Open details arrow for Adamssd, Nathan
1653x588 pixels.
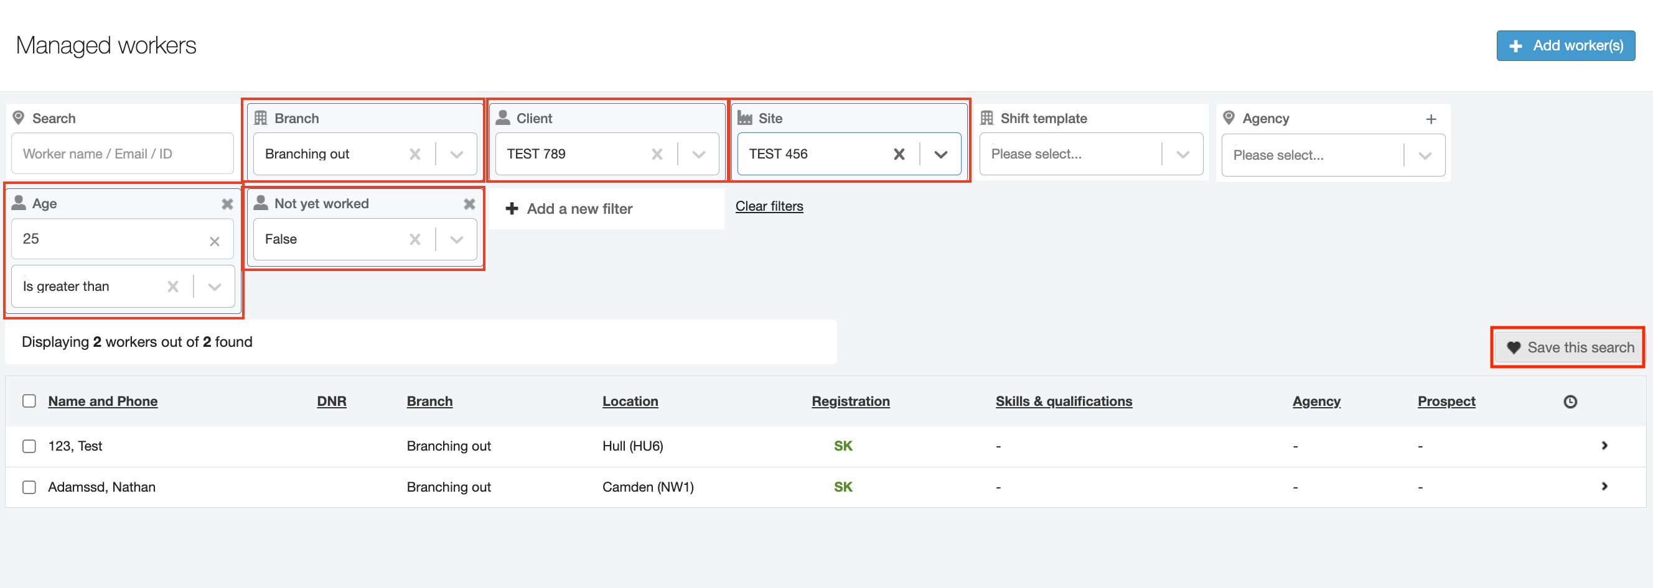coord(1604,486)
